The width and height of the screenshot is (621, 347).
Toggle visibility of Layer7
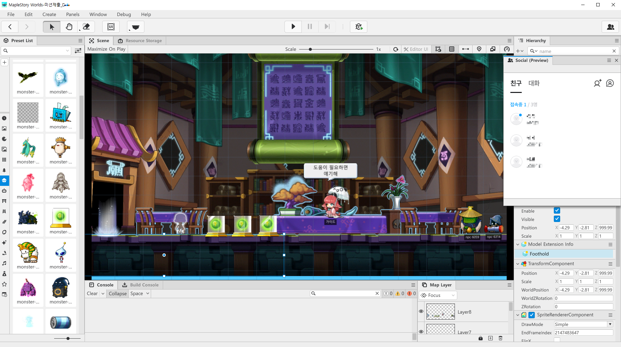(x=421, y=332)
